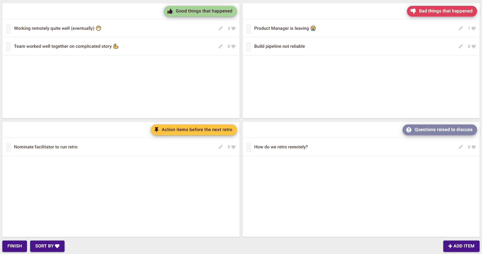The height and width of the screenshot is (254, 482).
Task: Click drag handle of 'Nominate facilitator' item
Action: pos(8,147)
